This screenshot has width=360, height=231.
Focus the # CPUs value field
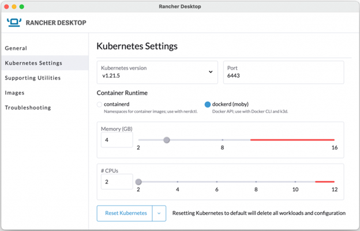[x=117, y=182]
